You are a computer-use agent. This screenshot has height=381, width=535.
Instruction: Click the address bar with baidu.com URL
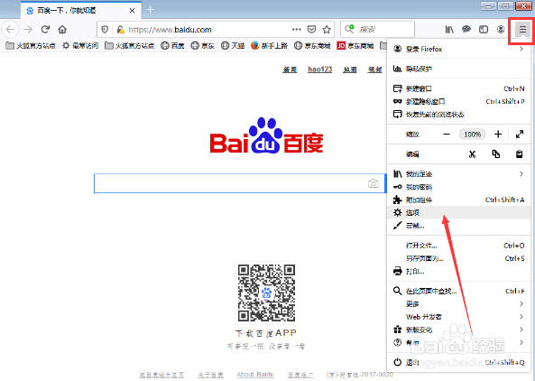[216, 30]
